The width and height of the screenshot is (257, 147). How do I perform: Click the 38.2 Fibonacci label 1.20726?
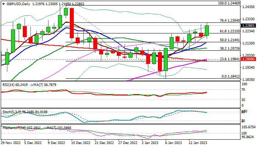(x=230, y=49)
